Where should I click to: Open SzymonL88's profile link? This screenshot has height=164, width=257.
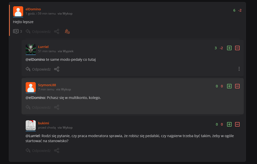pos(47,85)
